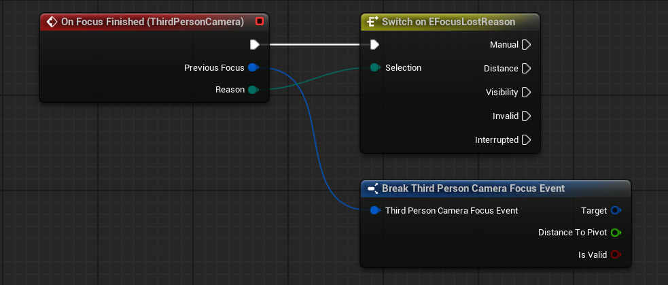
Task: Click the event diamond icon in node title
Action: coord(51,22)
